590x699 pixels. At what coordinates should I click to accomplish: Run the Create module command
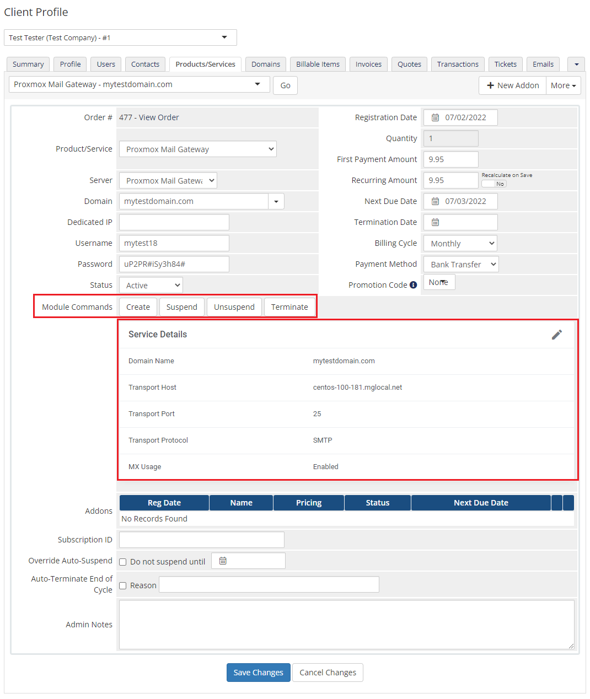click(138, 307)
